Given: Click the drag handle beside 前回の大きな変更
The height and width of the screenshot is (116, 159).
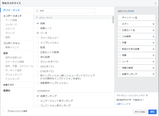Looking at the screenshot, I should (120, 49).
